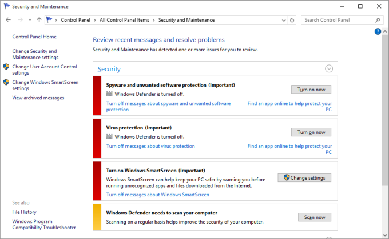Click the shield icon beside Windows SmartScreen
The image size is (389, 239).
coord(6,82)
